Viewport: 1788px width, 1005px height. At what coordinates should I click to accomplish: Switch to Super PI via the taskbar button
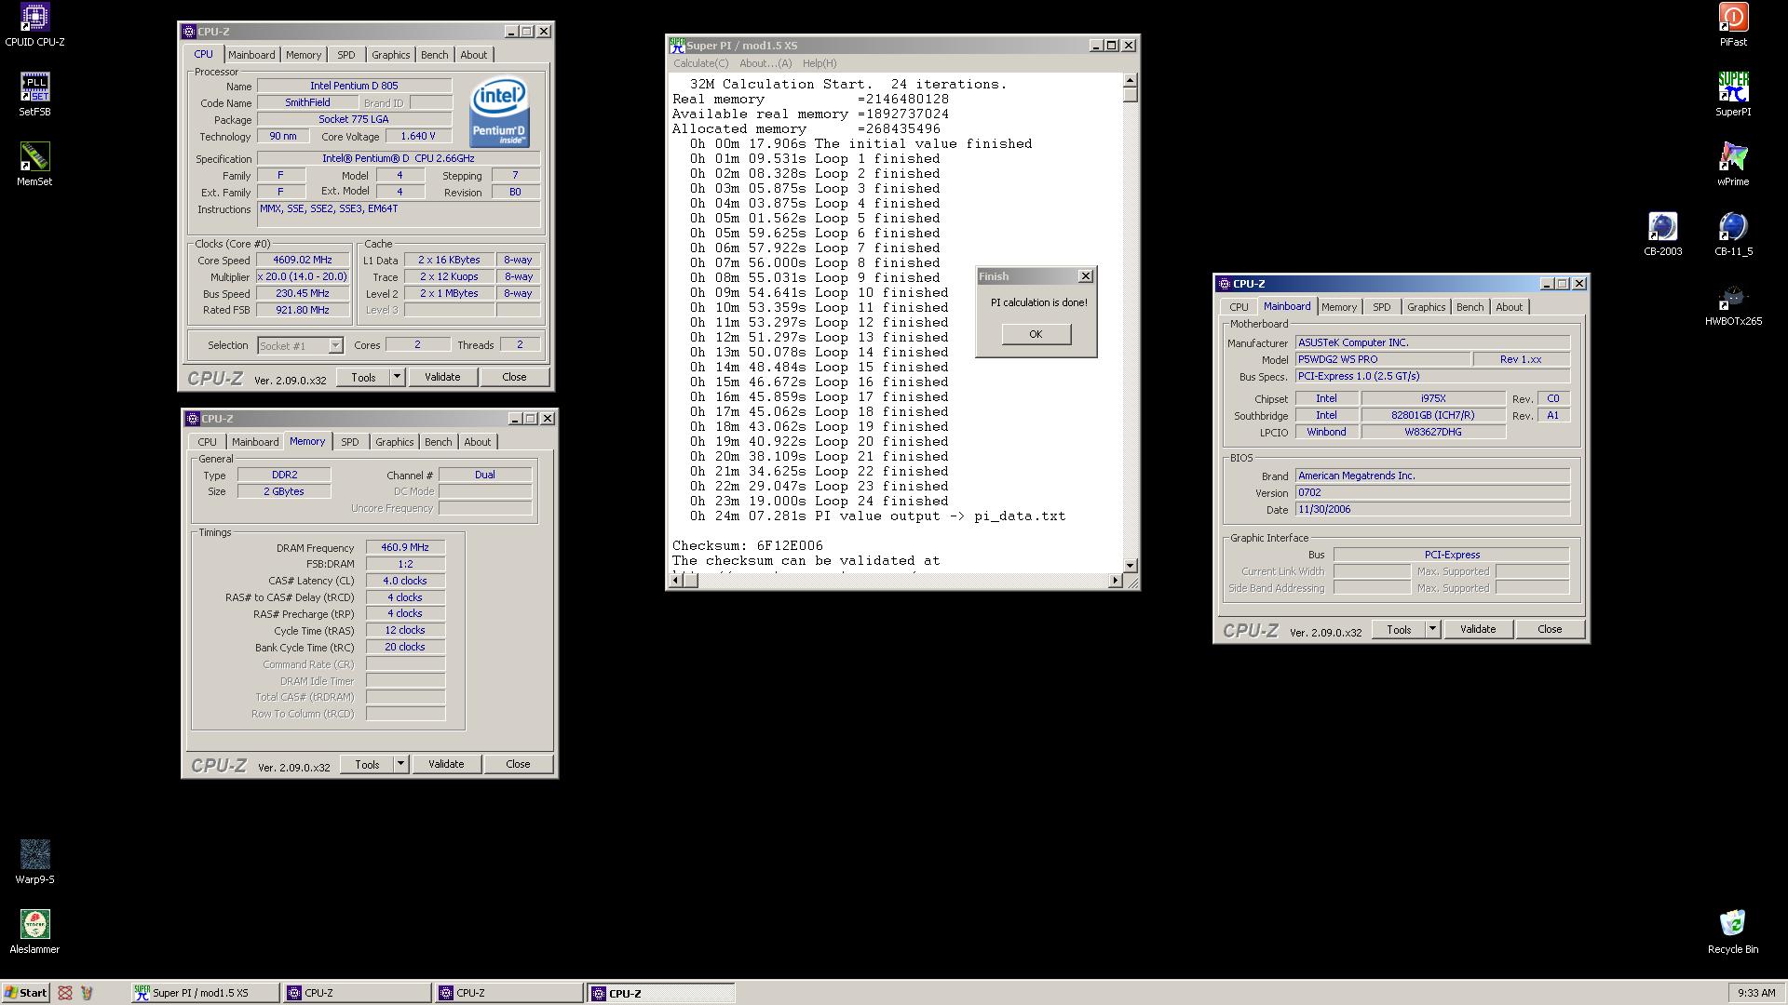[x=205, y=993]
